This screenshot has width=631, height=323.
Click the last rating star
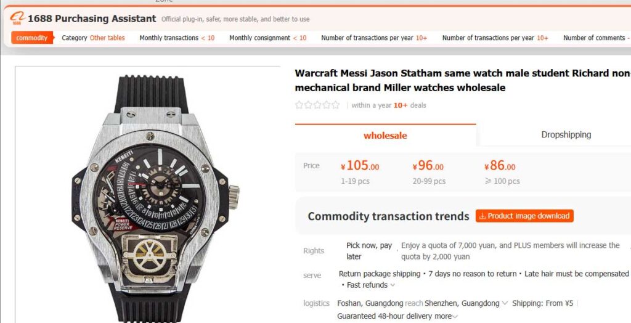point(336,105)
